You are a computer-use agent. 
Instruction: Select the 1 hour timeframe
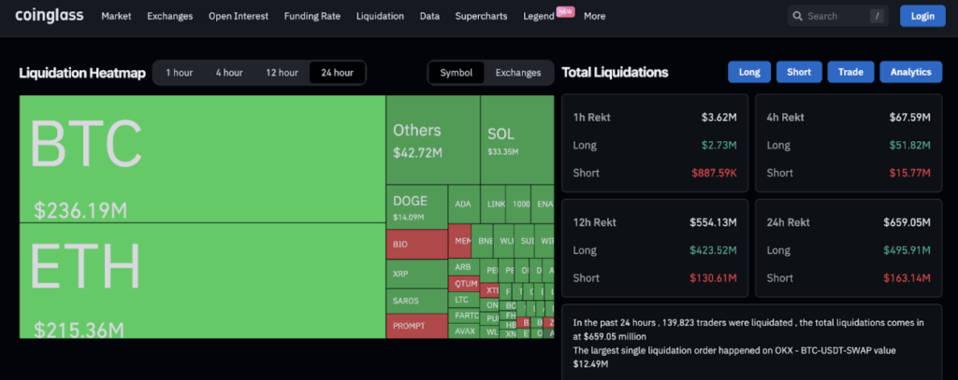[179, 73]
